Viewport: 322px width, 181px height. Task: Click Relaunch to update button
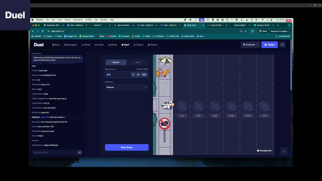pos(280,31)
